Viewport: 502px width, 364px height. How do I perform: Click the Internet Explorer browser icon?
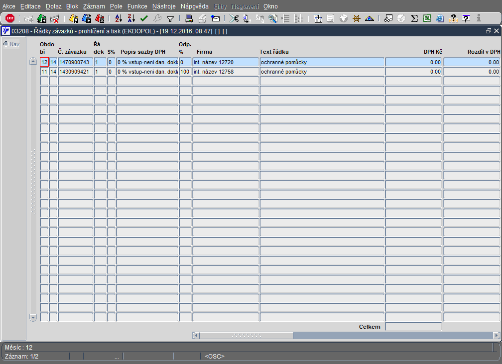click(440, 18)
